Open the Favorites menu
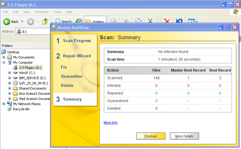Screen dimensions: 241x149 coord(41,12)
